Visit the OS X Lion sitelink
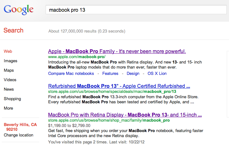This screenshot has width=229, height=145. click(x=157, y=73)
